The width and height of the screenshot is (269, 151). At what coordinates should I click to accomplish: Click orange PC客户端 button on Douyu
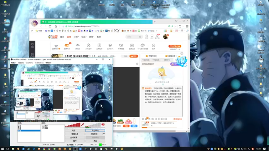pos(175,46)
